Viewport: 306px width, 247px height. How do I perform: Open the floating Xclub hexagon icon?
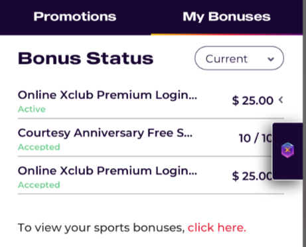point(287,150)
